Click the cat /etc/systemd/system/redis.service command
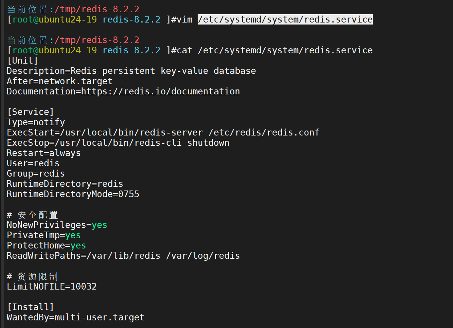 coord(275,50)
